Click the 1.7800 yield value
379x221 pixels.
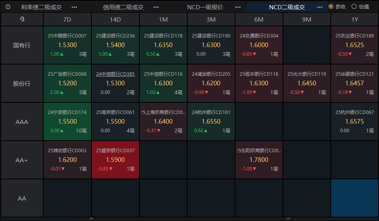(x=259, y=160)
